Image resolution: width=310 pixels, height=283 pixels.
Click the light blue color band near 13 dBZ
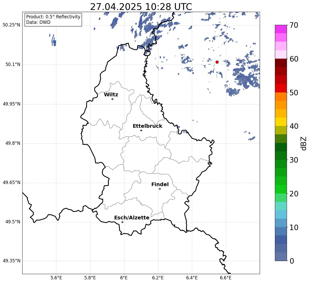coord(281,214)
